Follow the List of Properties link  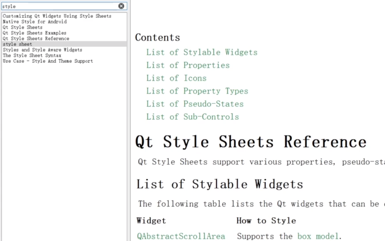coord(188,65)
